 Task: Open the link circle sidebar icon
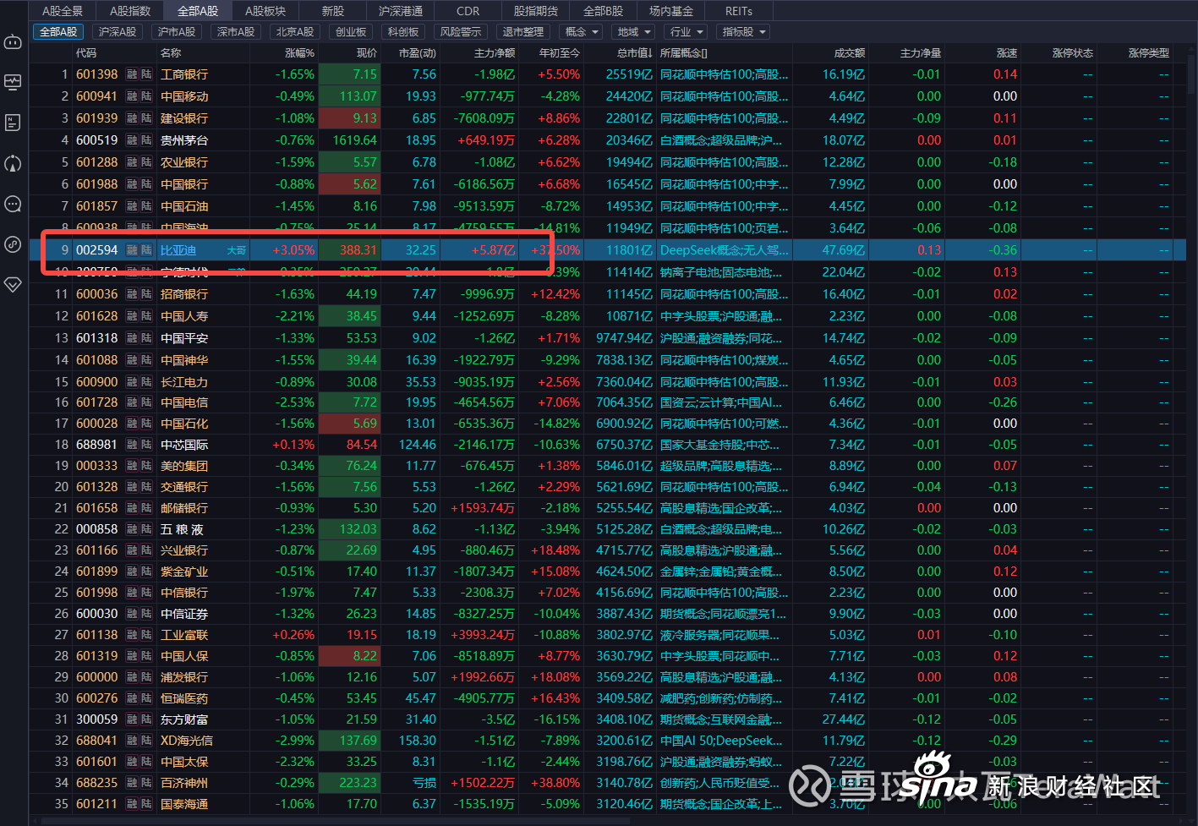pyautogui.click(x=13, y=244)
